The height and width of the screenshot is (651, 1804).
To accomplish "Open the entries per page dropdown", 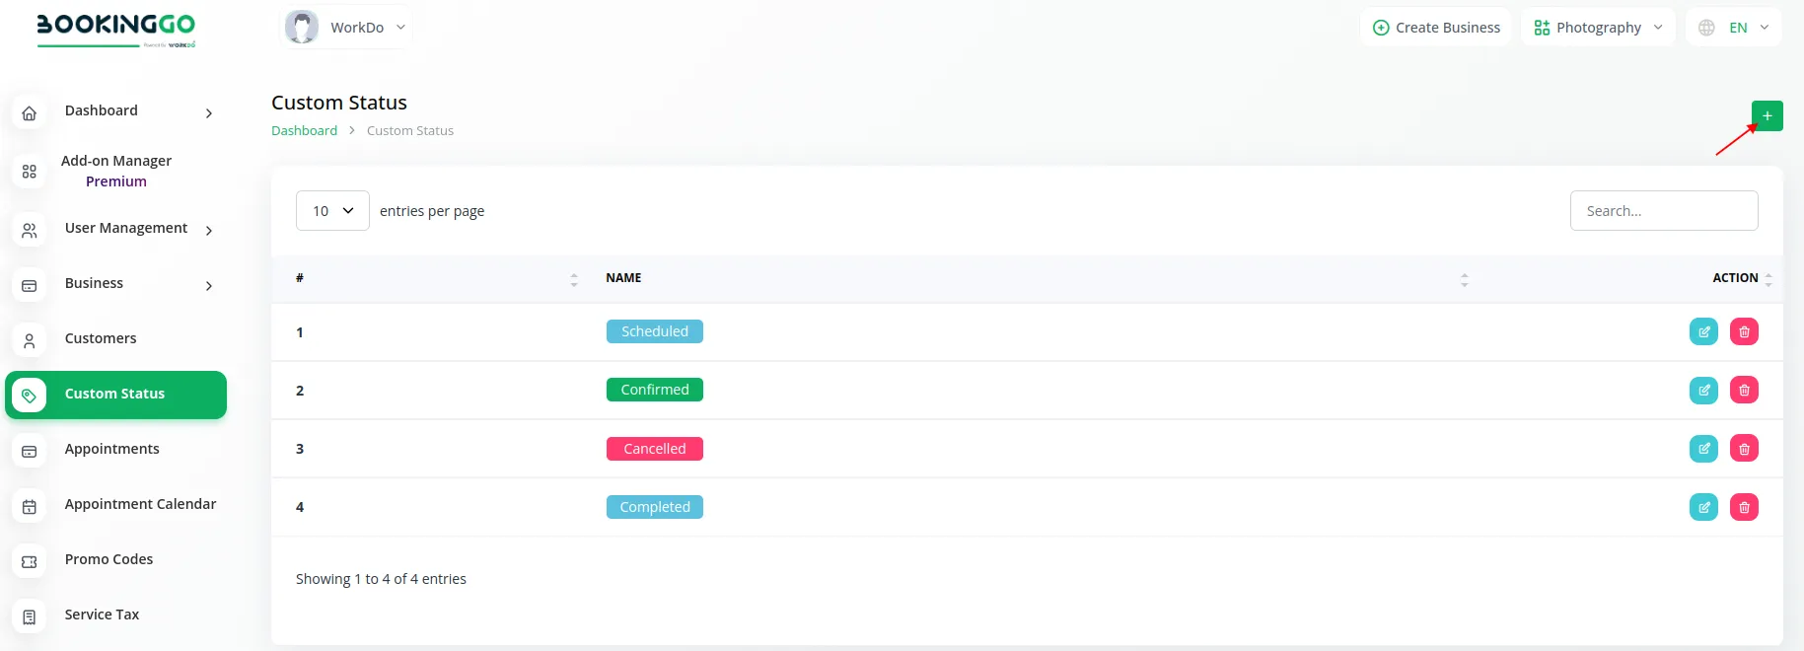I will (x=332, y=211).
